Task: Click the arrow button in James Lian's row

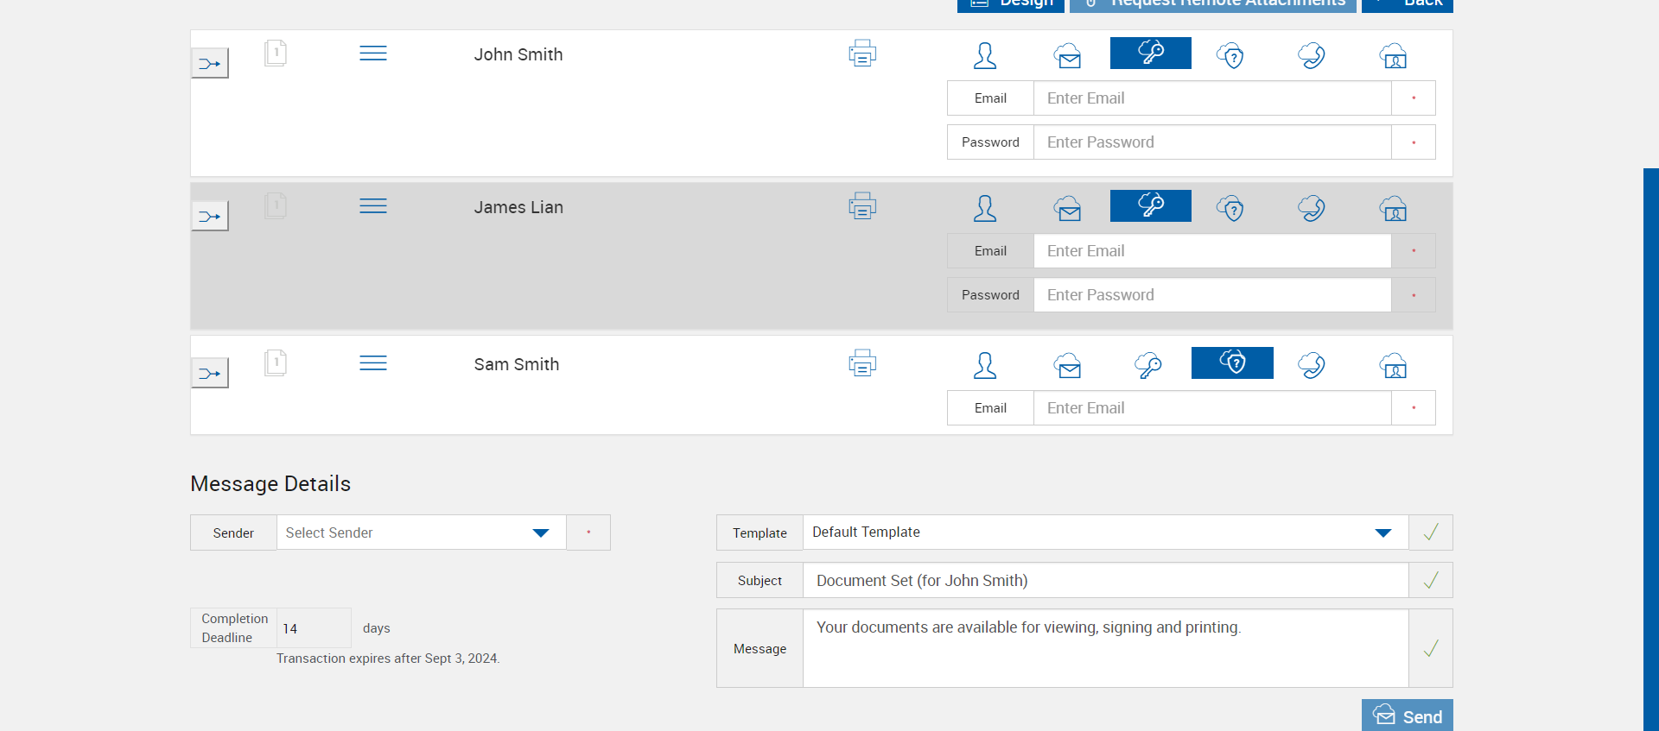Action: pos(210,216)
